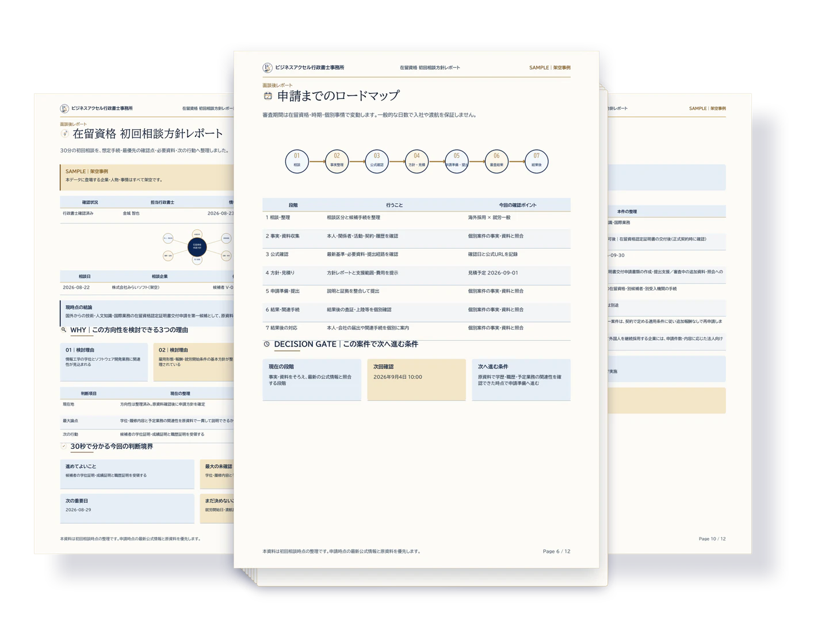Click the 確認状況 header on the left page

coord(90,203)
